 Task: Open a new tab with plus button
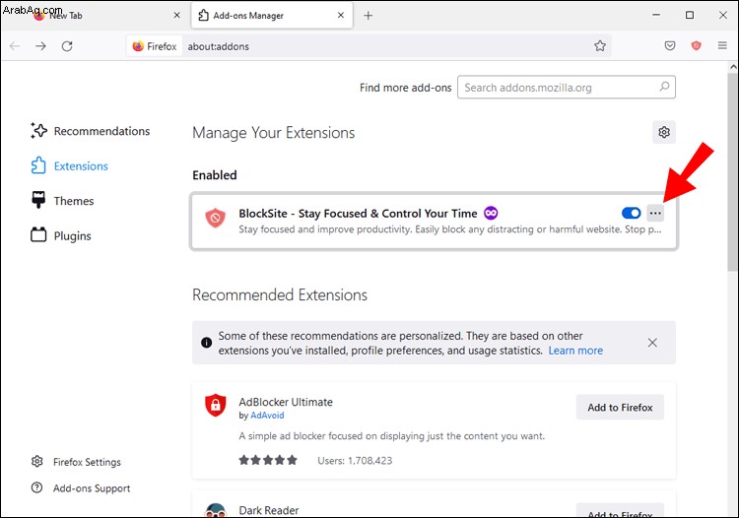(369, 16)
